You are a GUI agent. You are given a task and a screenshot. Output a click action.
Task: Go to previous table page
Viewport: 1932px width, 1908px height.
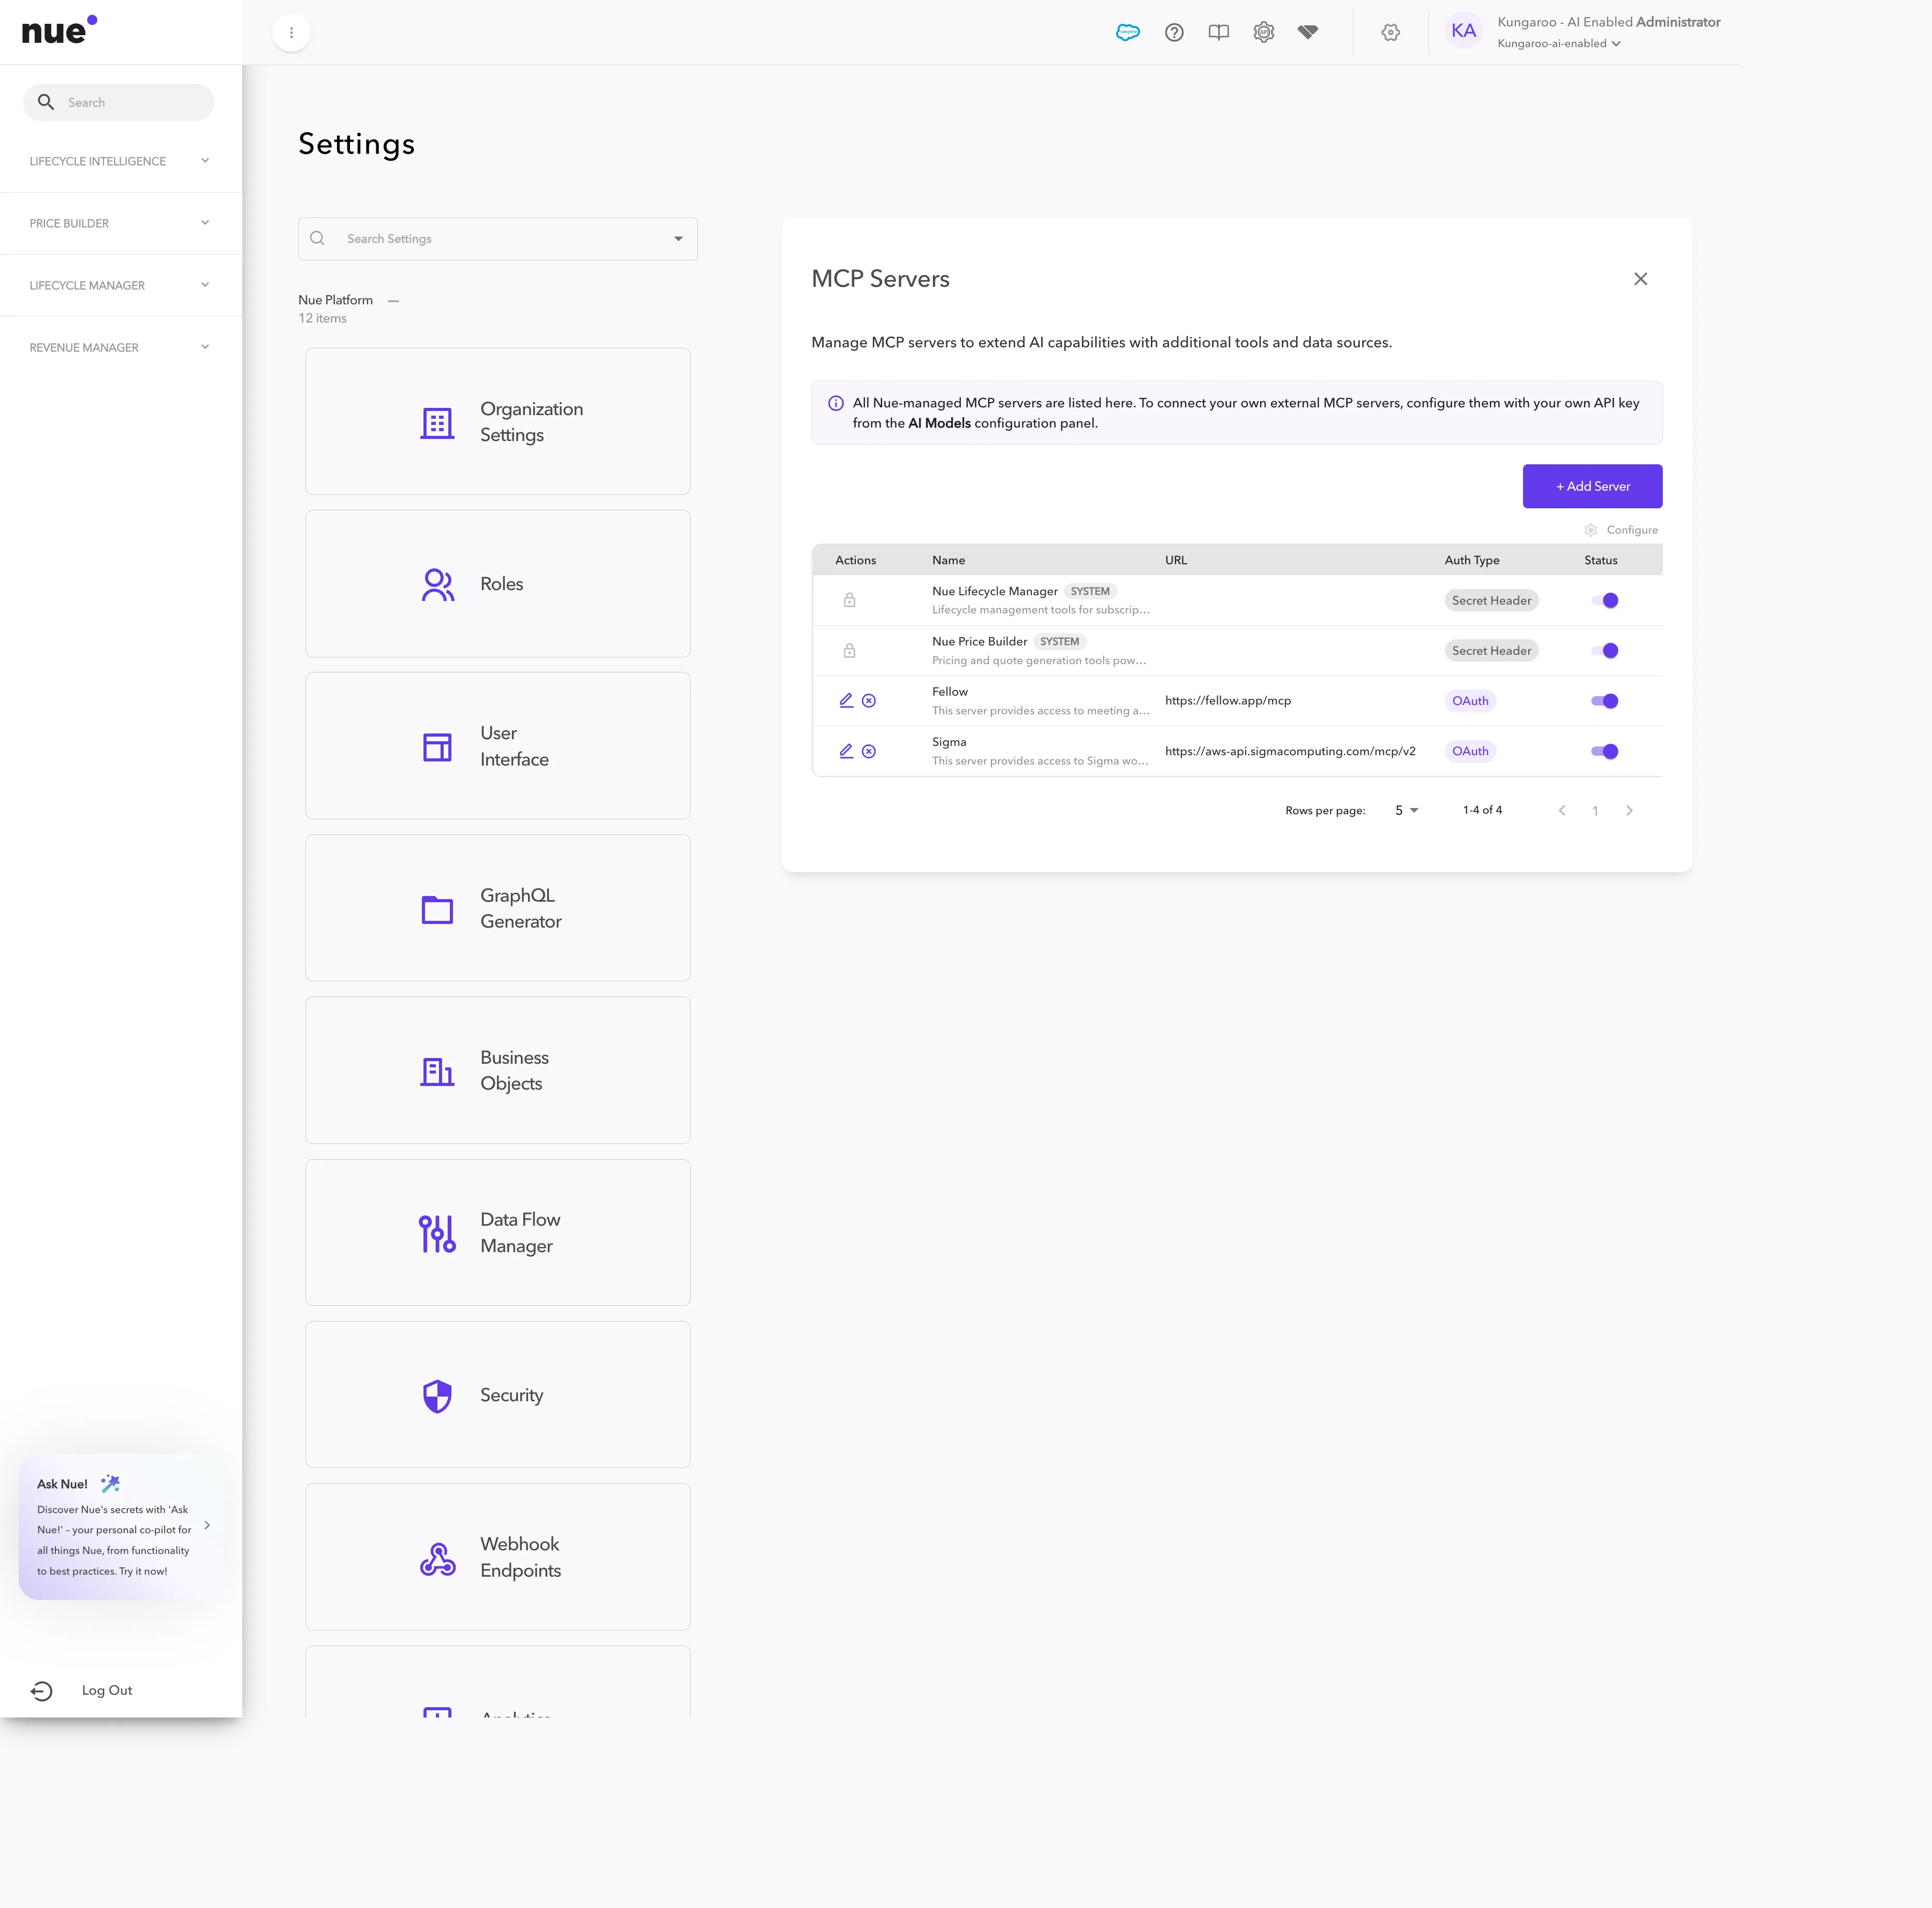coord(1562,810)
